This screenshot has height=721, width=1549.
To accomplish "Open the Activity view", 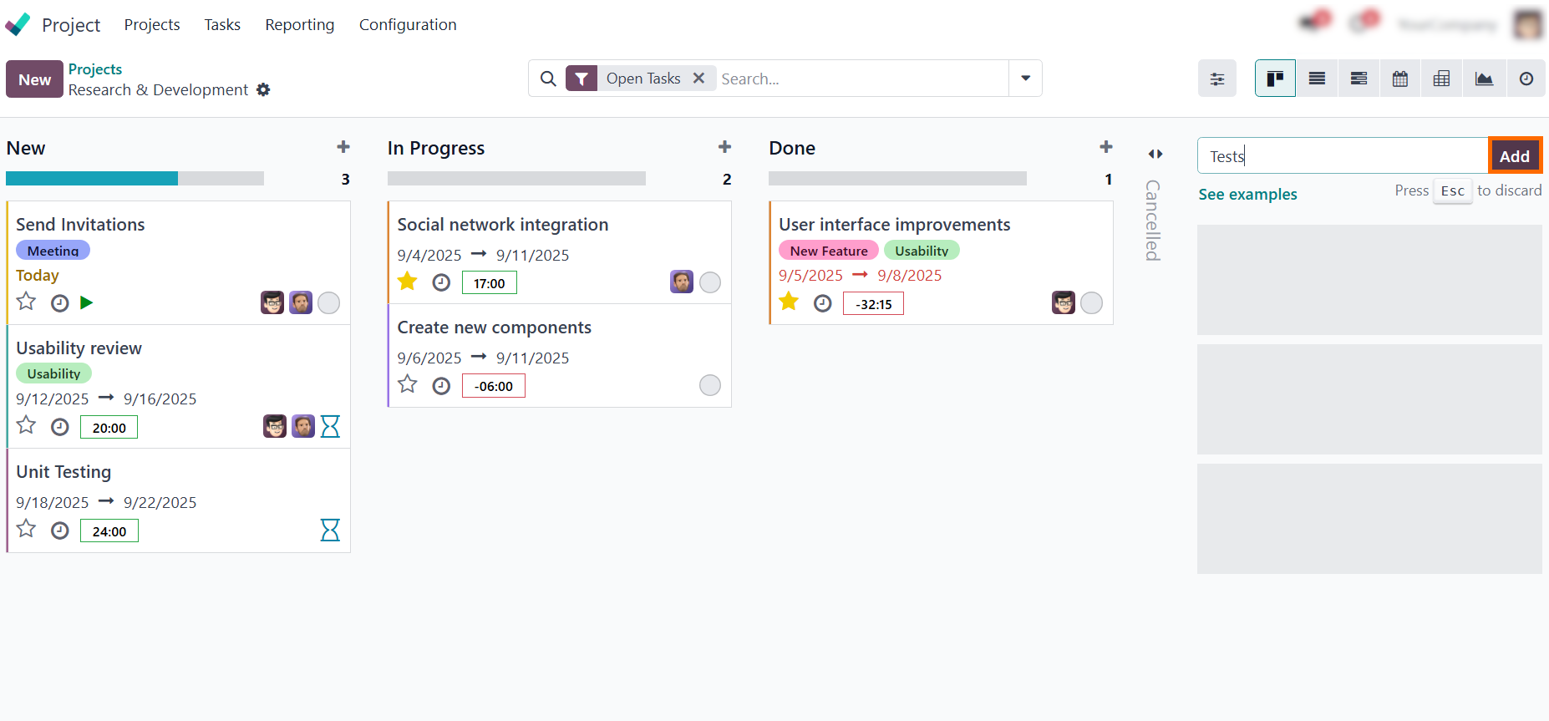I will pyautogui.click(x=1526, y=78).
